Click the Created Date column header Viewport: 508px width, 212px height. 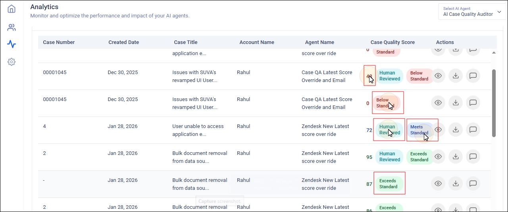(x=123, y=42)
